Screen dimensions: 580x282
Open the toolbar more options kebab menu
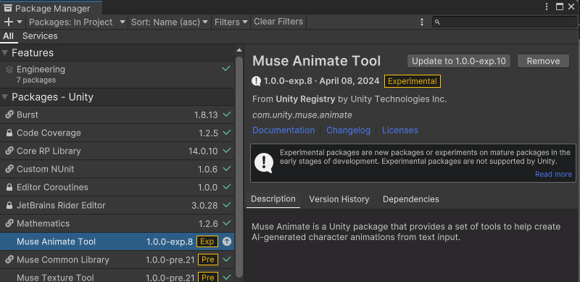coord(422,22)
